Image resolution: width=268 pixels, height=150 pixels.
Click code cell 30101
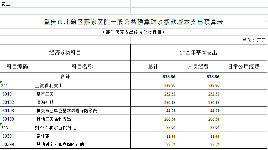click(x=17, y=94)
